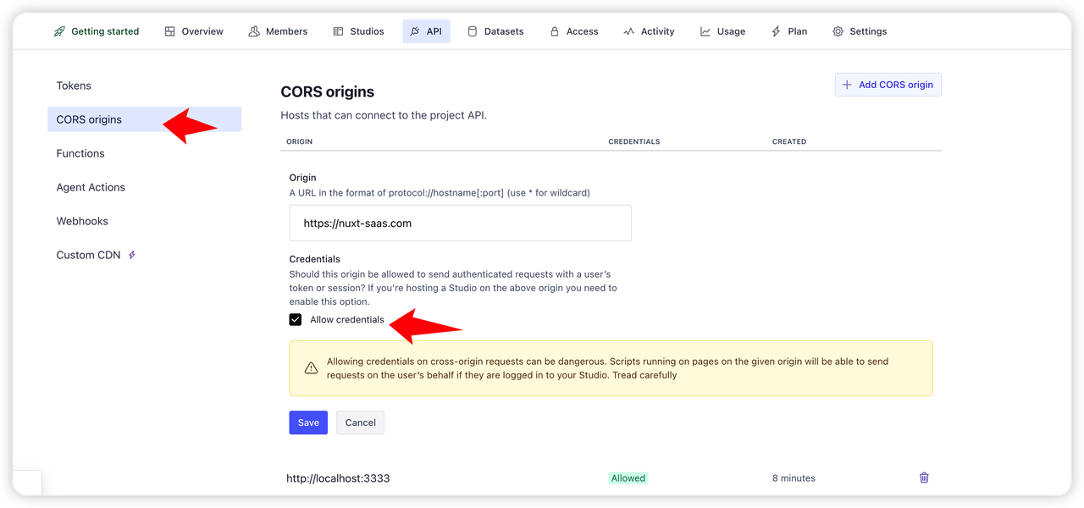Switch to the Overview tab

coord(194,31)
